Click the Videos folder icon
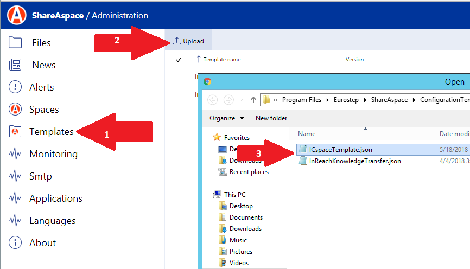470x269 pixels. coord(223,262)
